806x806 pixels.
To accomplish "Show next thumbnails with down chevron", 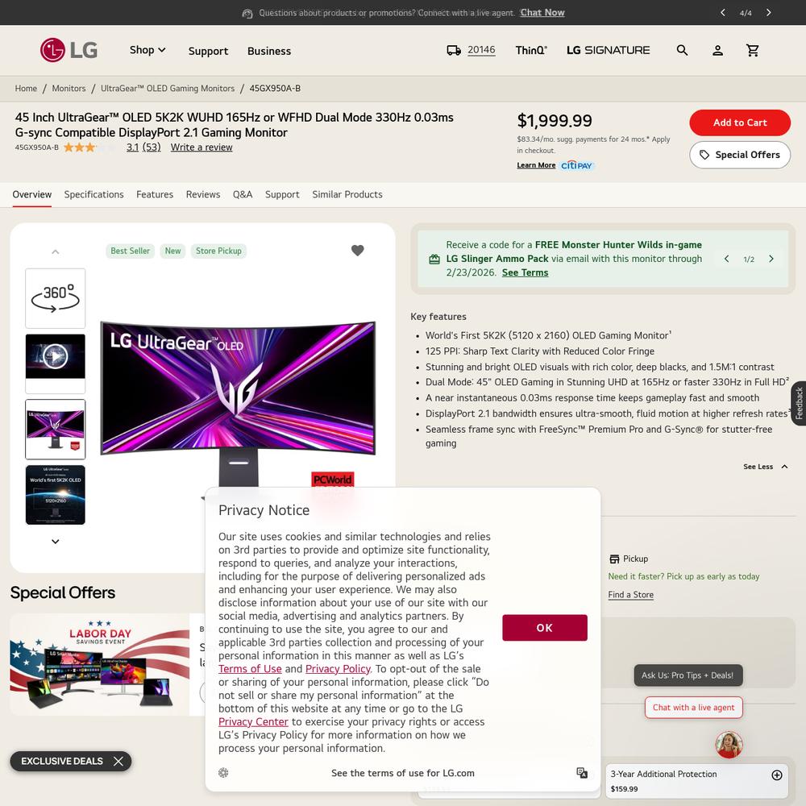I will [x=56, y=542].
